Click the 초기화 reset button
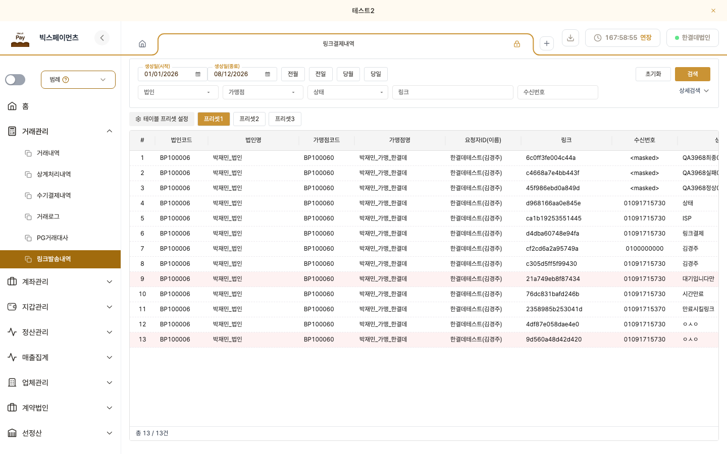Screen dimensions: 727x454 pos(653,74)
